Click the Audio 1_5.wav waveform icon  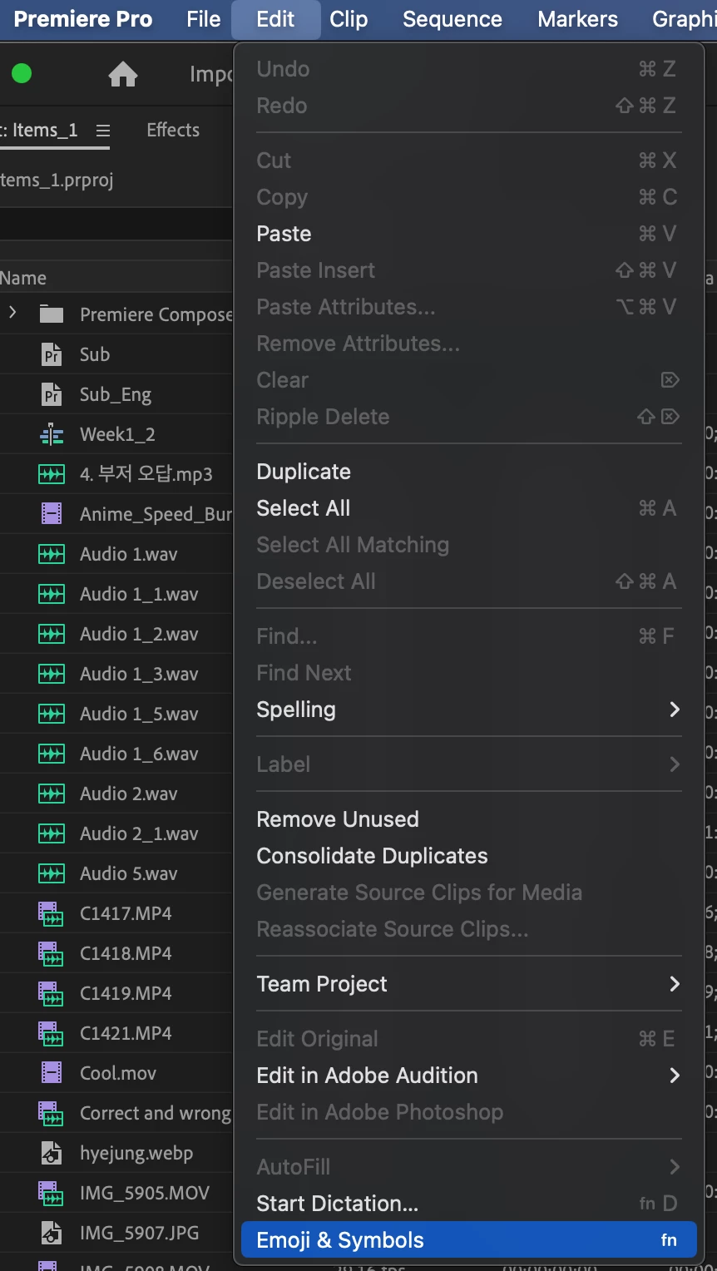(52, 714)
